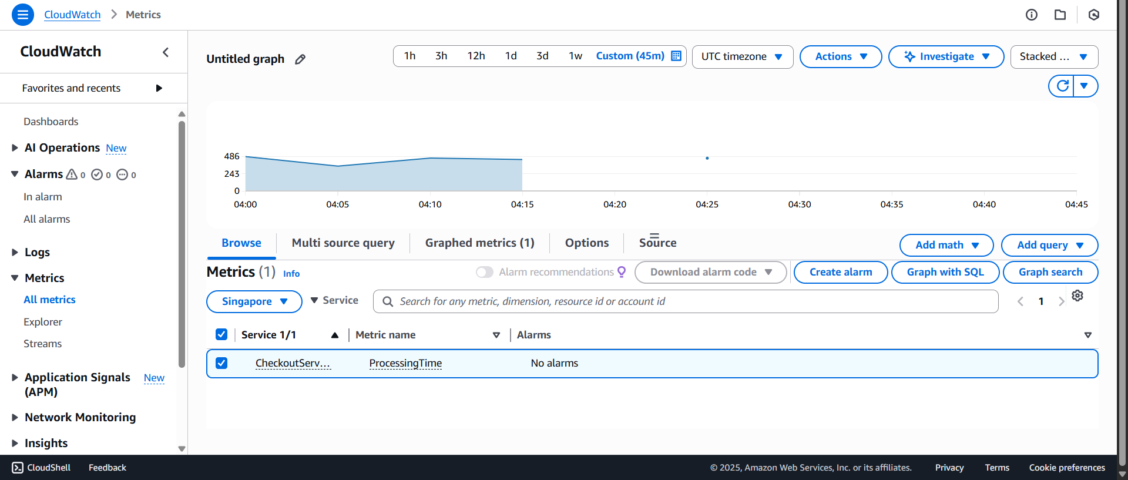This screenshot has height=480, width=1128.
Task: Click the Create alarm button
Action: (x=840, y=272)
